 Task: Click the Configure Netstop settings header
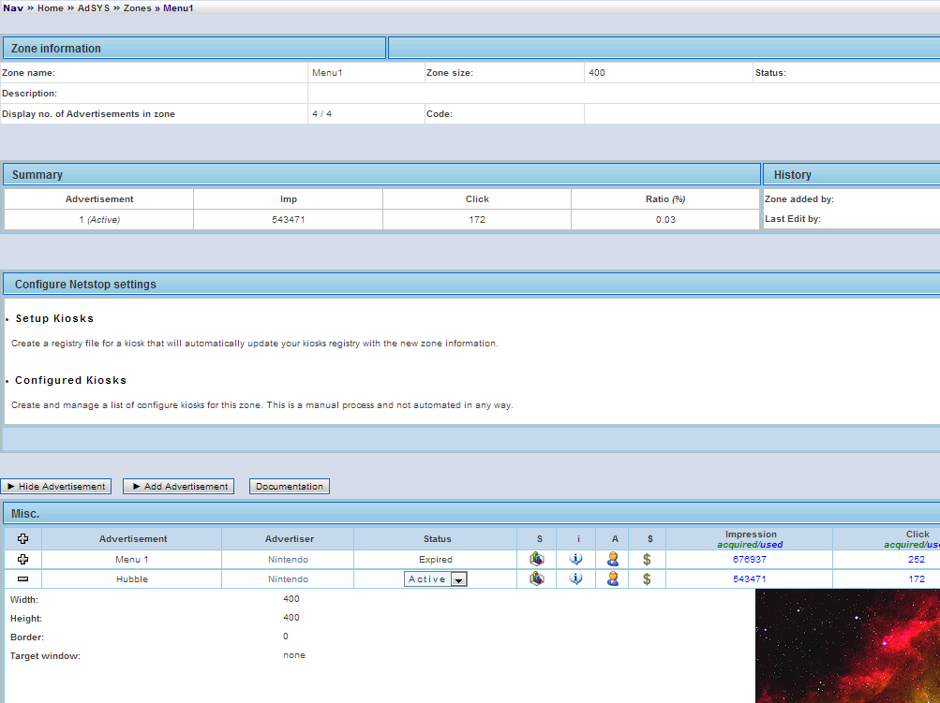[x=471, y=284]
